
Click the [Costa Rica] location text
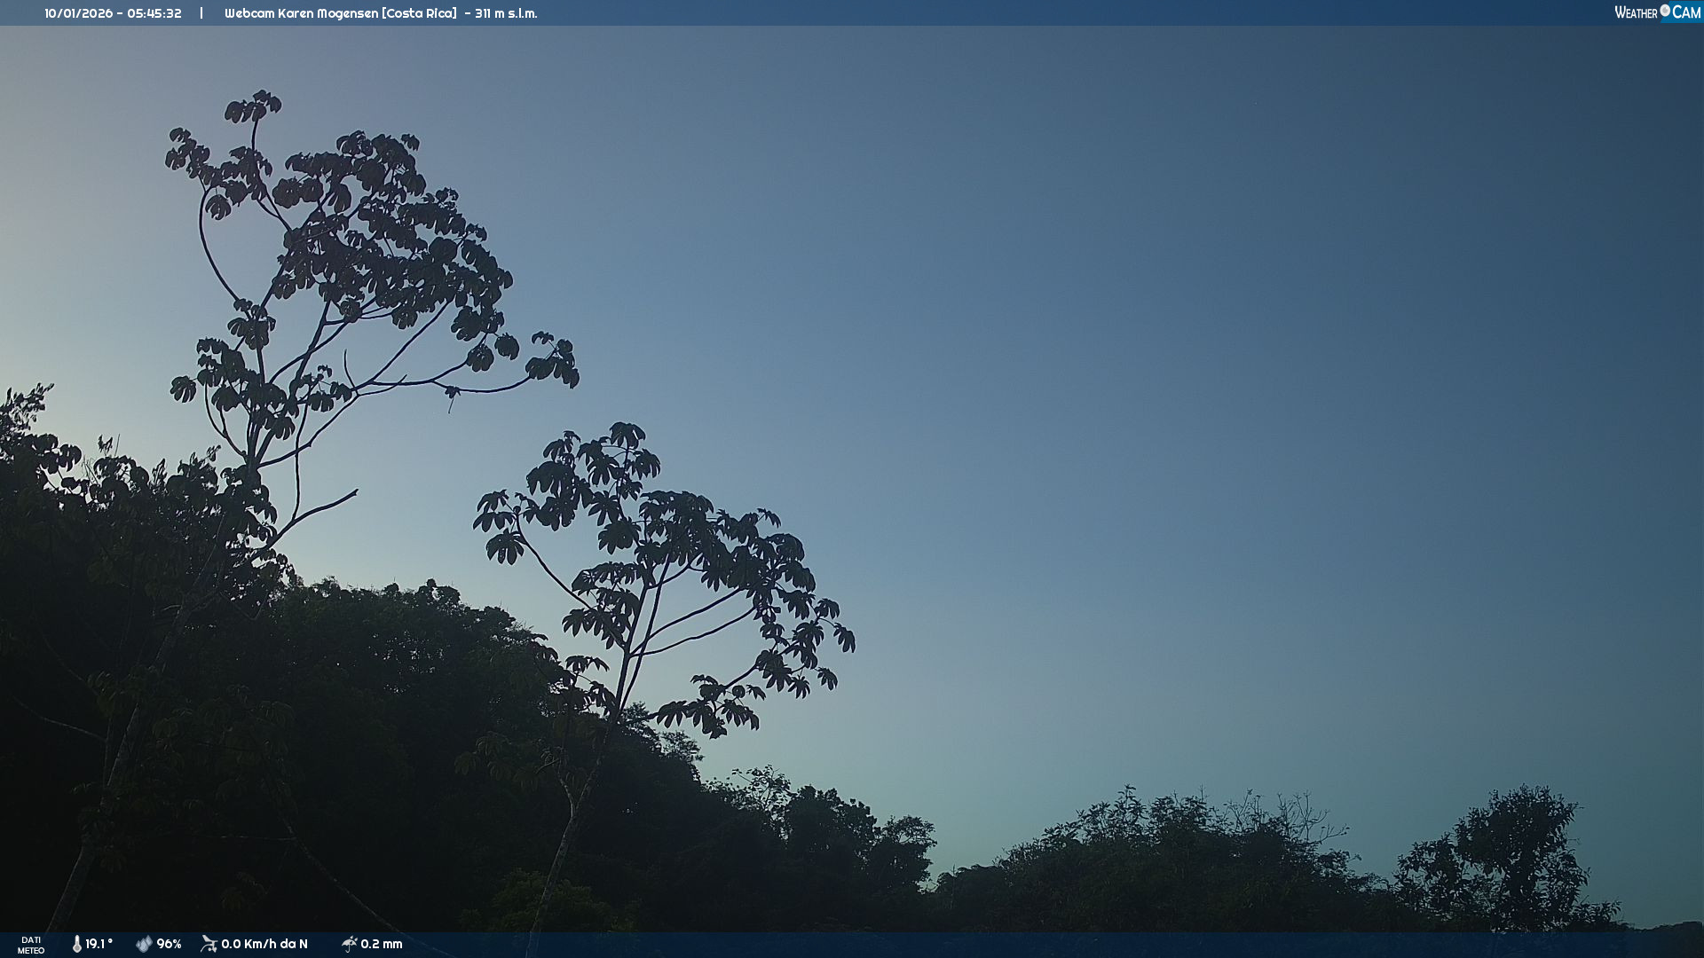(419, 13)
